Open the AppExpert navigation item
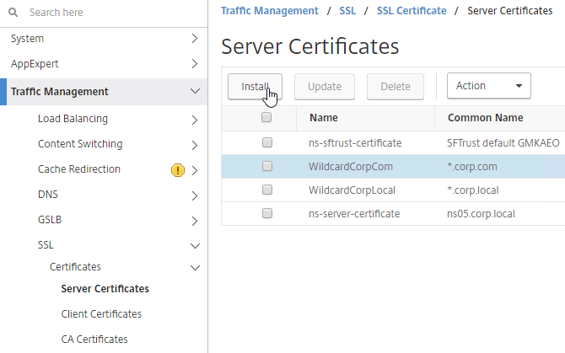The width and height of the screenshot is (565, 353). tap(35, 64)
